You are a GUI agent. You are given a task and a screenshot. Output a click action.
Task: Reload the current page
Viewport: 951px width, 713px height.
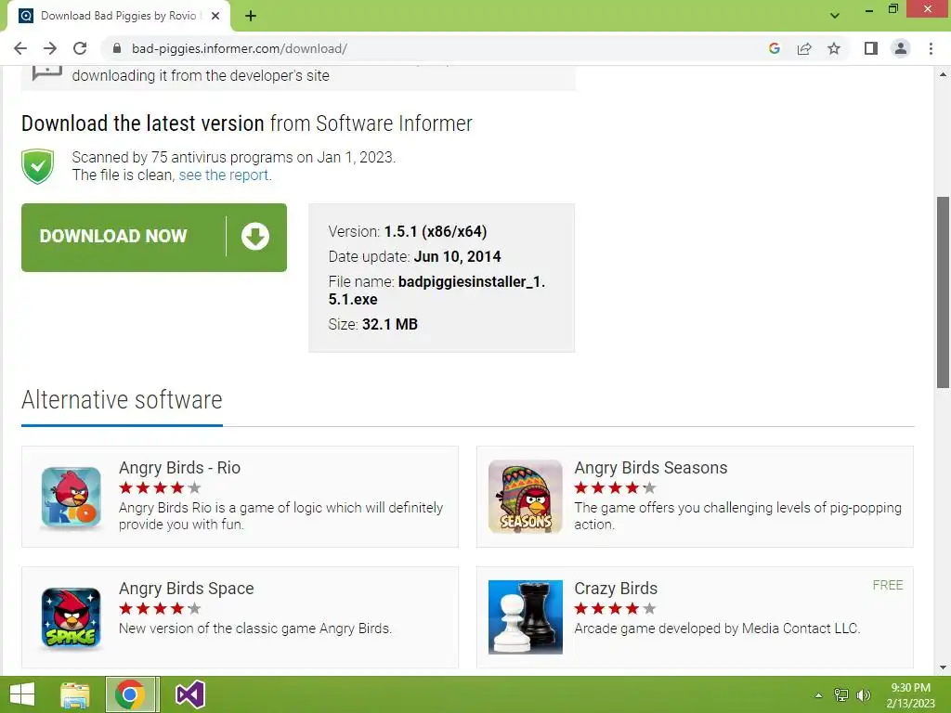[x=80, y=48]
